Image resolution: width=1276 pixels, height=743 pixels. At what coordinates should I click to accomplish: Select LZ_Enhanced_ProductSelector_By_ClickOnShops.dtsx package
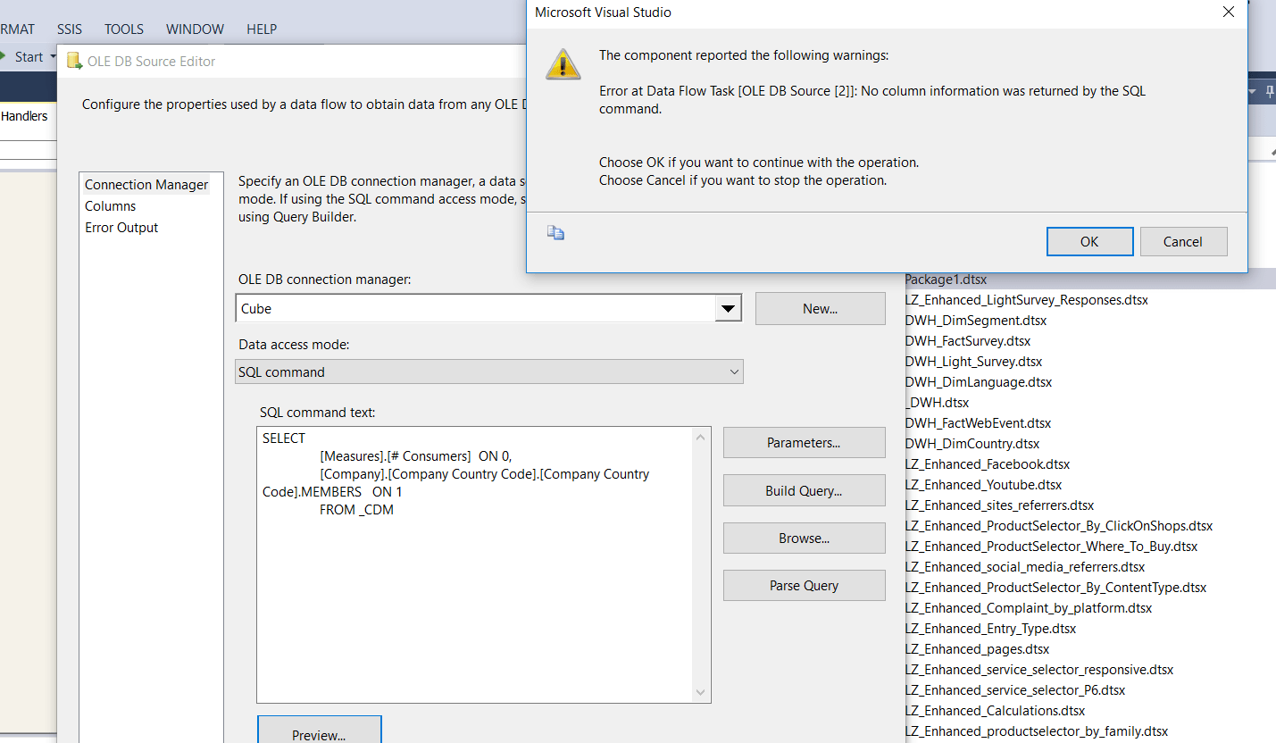(1059, 526)
